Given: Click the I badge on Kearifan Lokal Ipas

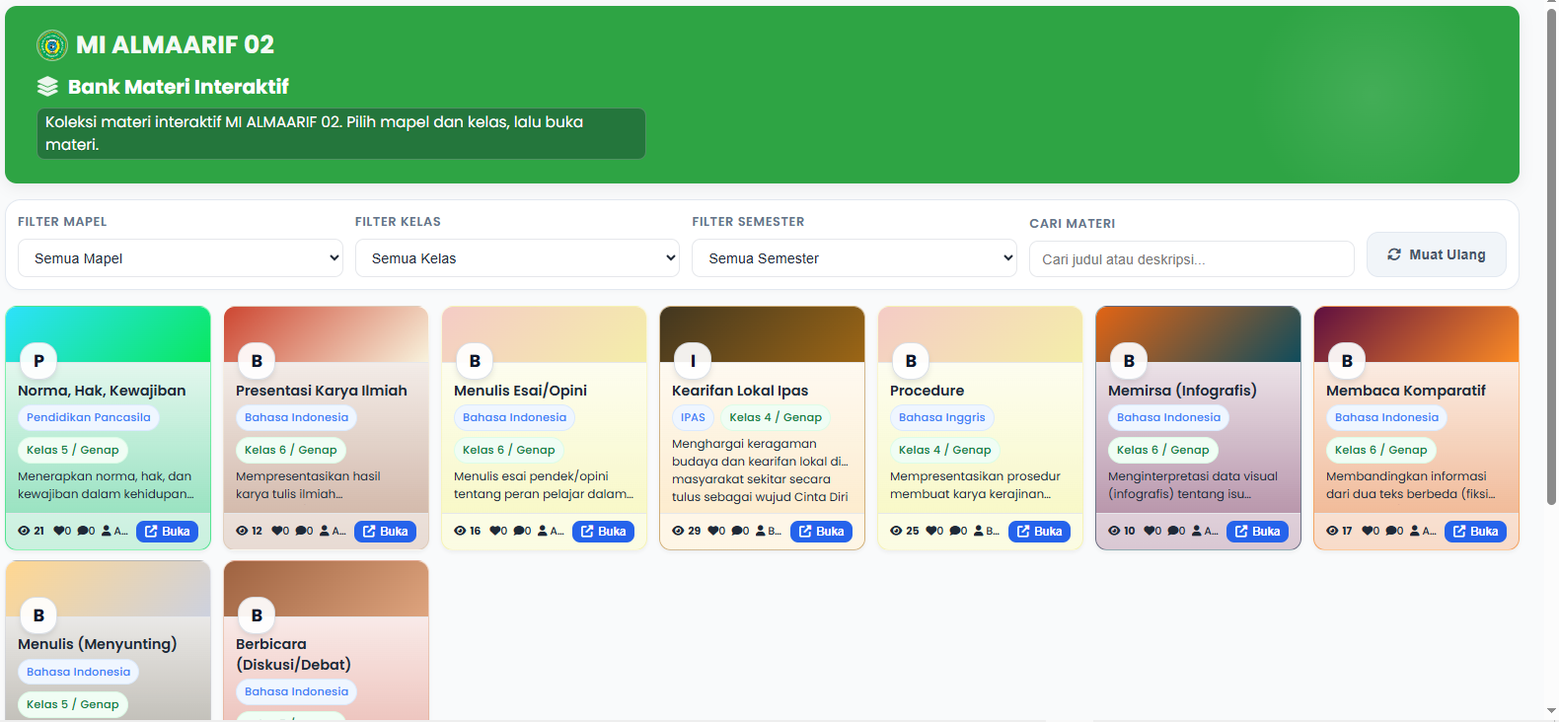Looking at the screenshot, I should click(x=693, y=361).
